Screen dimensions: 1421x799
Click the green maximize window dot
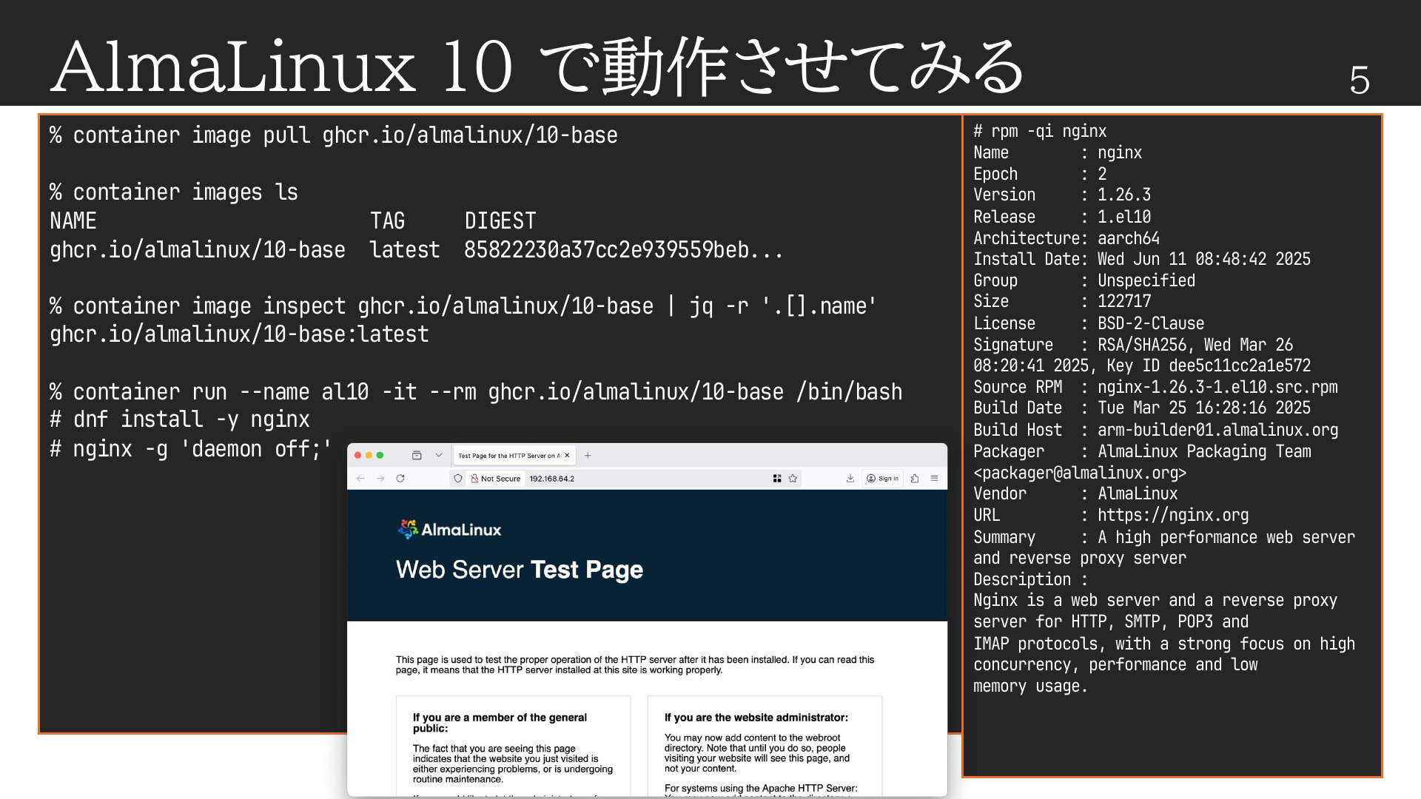pos(380,456)
